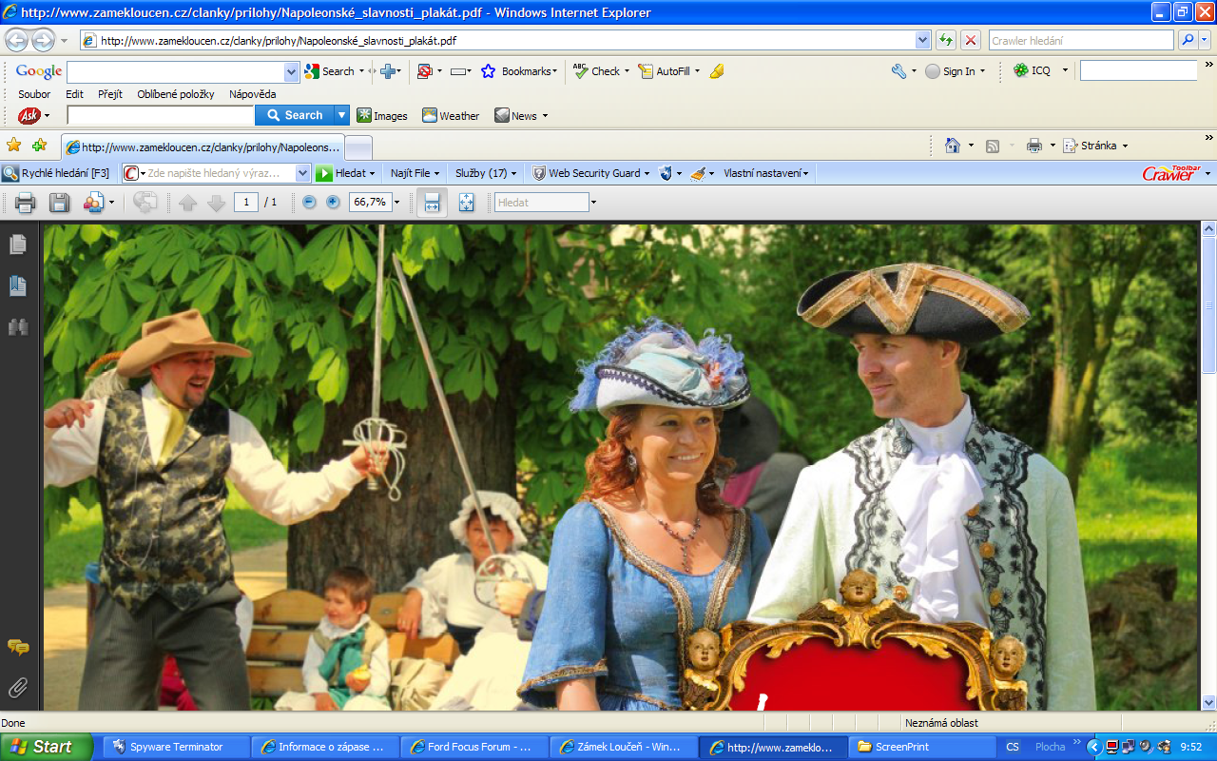Toggle fit full page view

[x=466, y=202]
